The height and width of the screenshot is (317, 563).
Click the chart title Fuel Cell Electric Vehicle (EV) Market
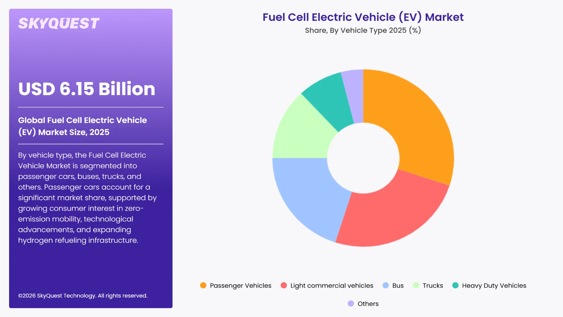point(363,17)
